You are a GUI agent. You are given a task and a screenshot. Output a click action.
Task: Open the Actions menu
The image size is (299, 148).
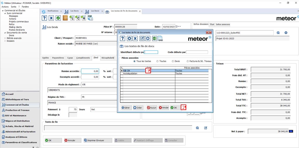[5, 7]
